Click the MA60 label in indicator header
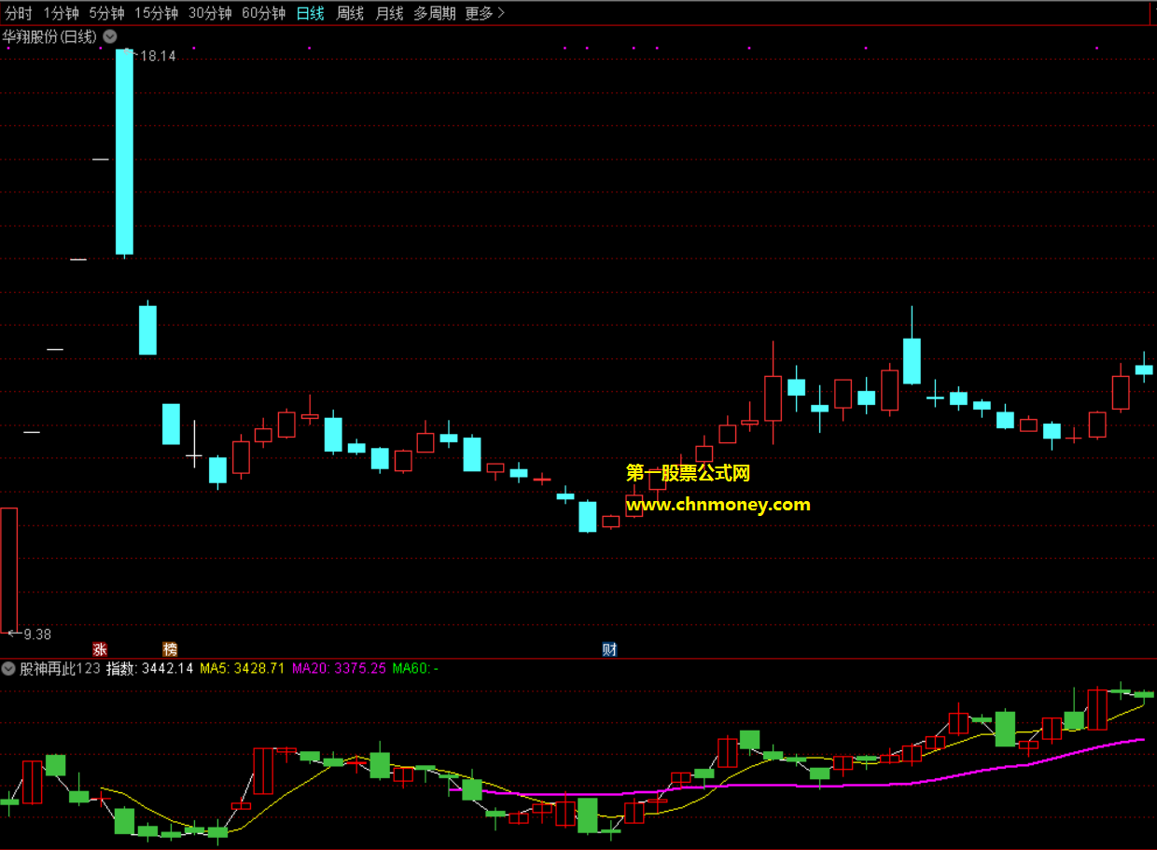Screen dimensions: 1157x850 (415, 668)
